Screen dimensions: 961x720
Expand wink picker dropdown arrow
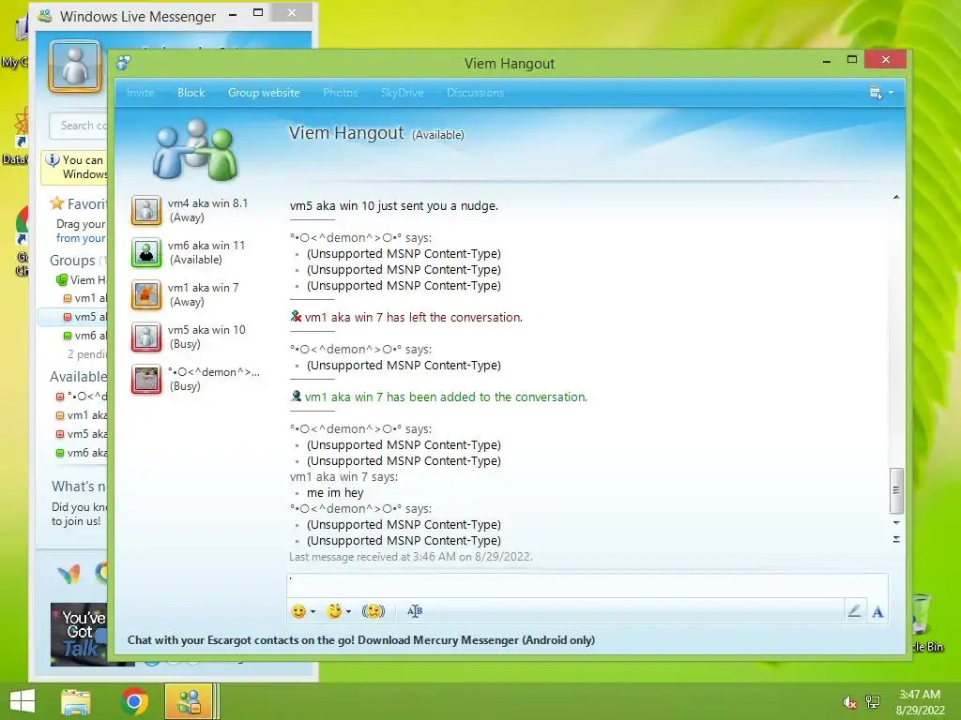pyautogui.click(x=348, y=611)
